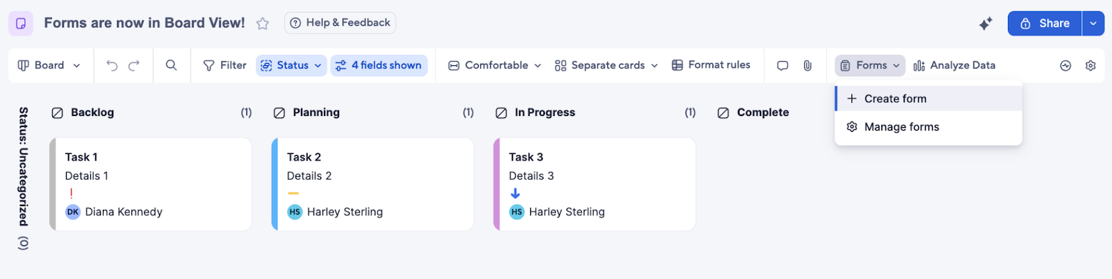
Task: Open Help & Feedback
Action: (340, 23)
